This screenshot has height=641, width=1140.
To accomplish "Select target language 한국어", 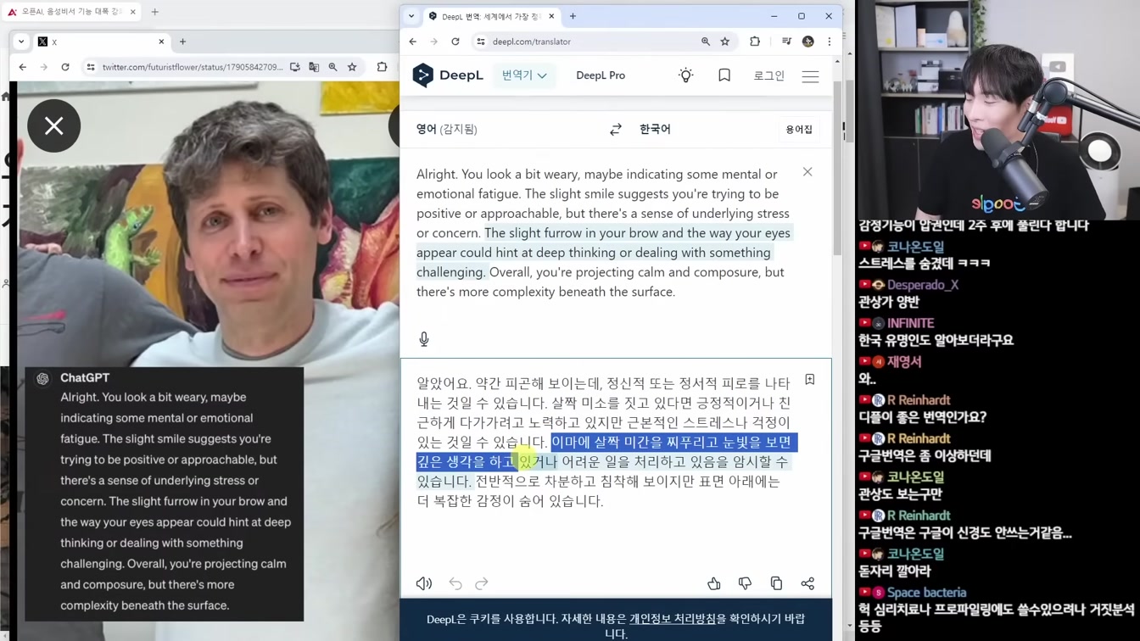I will click(x=655, y=129).
